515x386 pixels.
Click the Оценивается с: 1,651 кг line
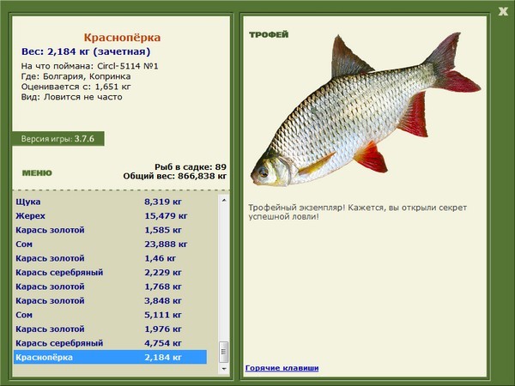[x=76, y=87]
